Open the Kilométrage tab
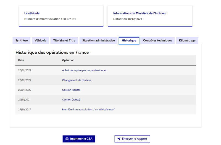 point(187,40)
